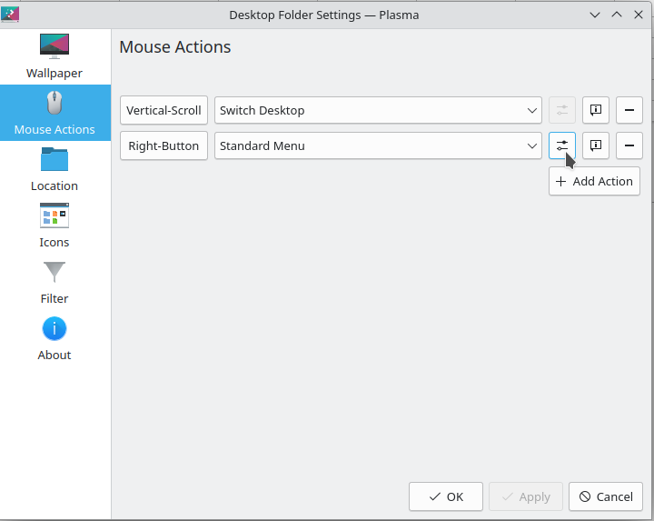The width and height of the screenshot is (654, 521).
Task: Expand the Switch Desktop dropdown
Action: pyautogui.click(x=378, y=110)
